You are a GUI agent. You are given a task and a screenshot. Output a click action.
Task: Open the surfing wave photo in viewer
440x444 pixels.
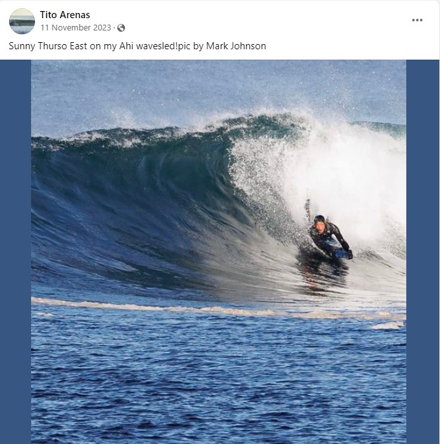tap(218, 251)
